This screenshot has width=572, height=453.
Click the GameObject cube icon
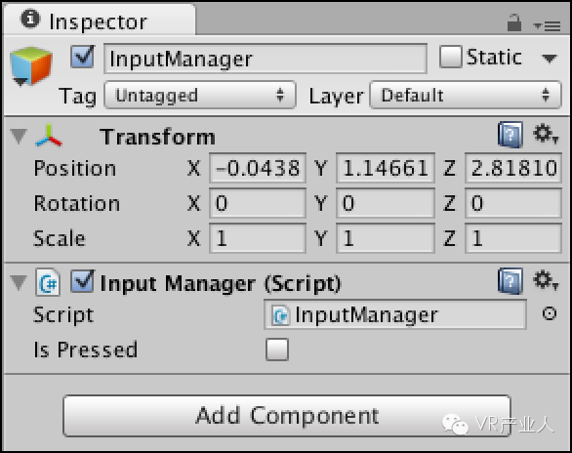[x=31, y=65]
